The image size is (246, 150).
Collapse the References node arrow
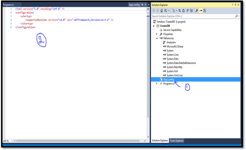[157, 38]
